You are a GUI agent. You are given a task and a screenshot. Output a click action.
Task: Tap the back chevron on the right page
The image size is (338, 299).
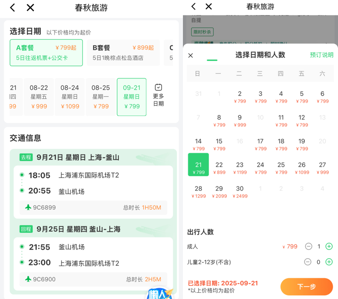(x=192, y=6)
